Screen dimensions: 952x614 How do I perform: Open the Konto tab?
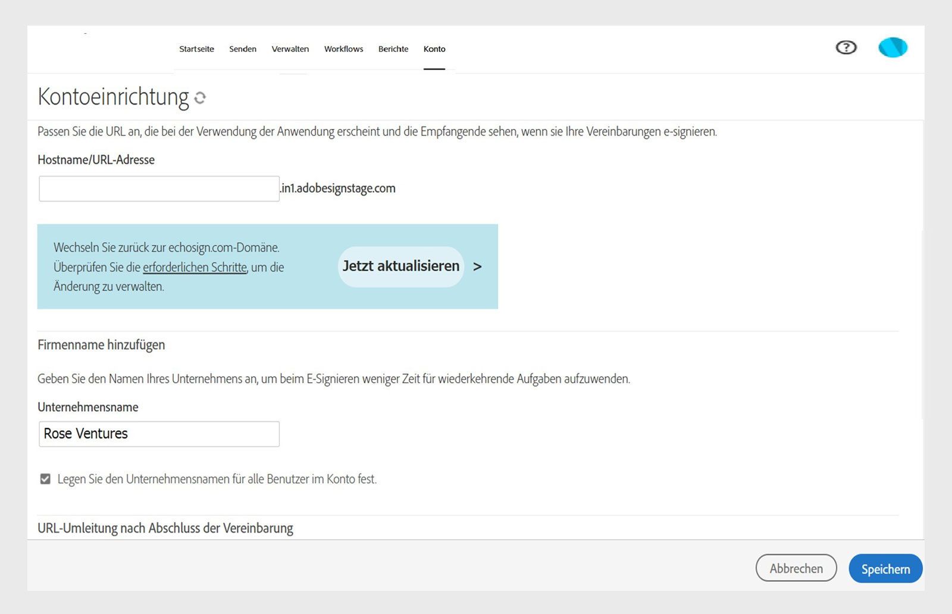coord(434,49)
